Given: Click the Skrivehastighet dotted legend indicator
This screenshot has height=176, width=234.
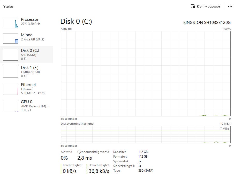Looking at the screenshot, I should pyautogui.click(x=87, y=169).
